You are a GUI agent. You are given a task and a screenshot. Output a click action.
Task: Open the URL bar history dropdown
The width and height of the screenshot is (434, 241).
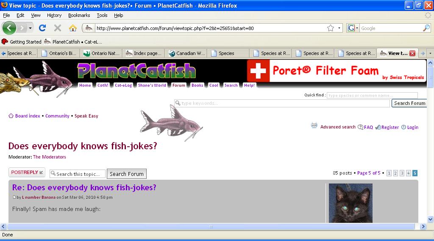click(x=339, y=28)
